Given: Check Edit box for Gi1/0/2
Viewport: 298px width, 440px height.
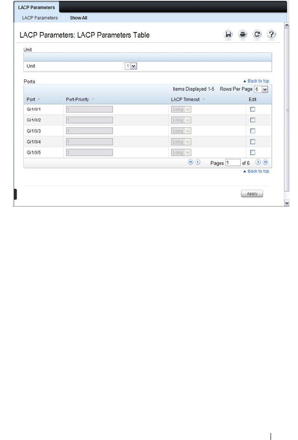Looking at the screenshot, I should (252, 120).
